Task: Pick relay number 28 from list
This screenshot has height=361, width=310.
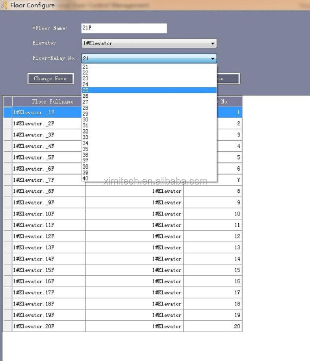Action: 149,108
